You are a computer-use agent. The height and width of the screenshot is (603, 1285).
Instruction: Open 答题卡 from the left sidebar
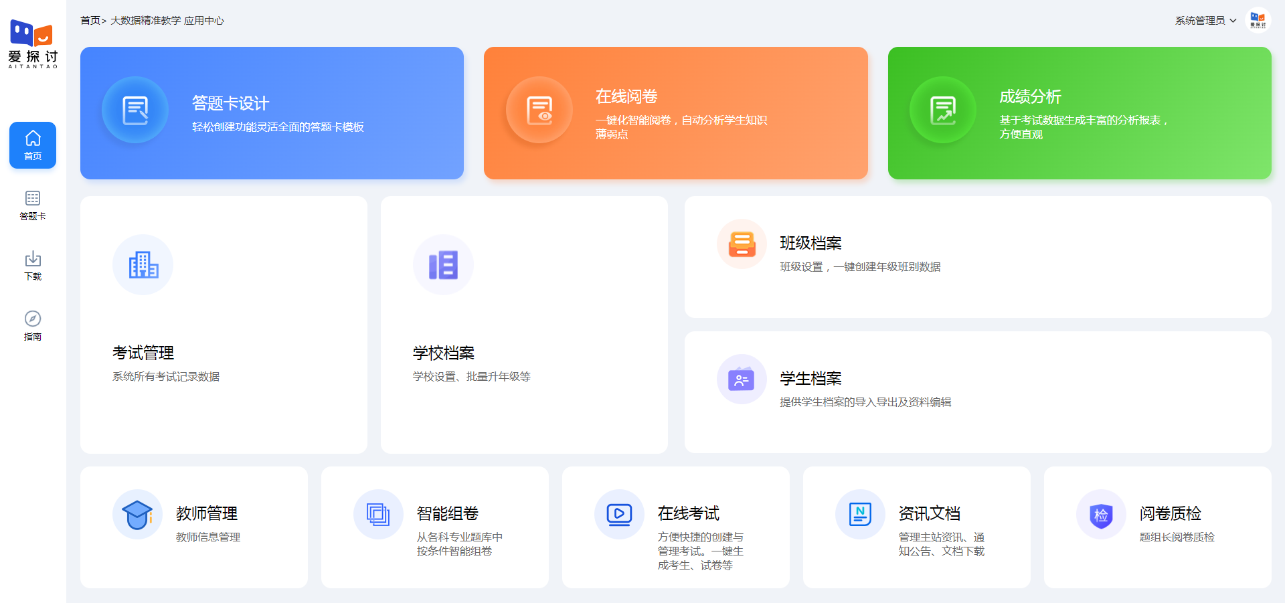coord(33,205)
